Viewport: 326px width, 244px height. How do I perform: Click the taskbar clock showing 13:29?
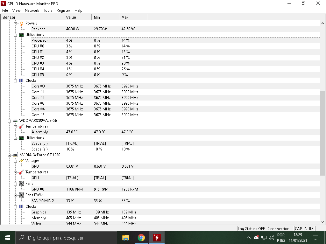point(298,238)
